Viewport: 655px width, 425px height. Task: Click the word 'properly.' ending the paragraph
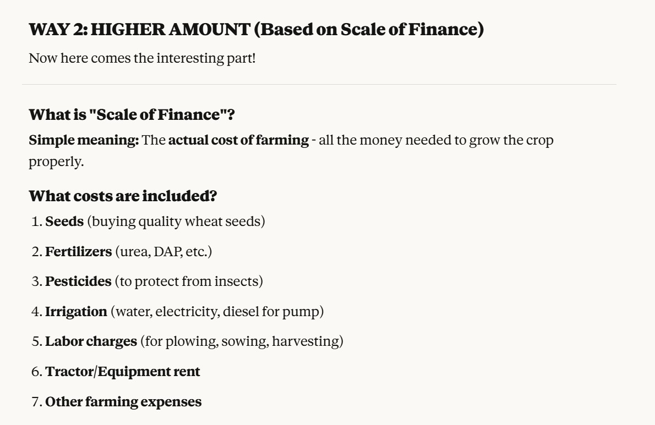coord(56,162)
